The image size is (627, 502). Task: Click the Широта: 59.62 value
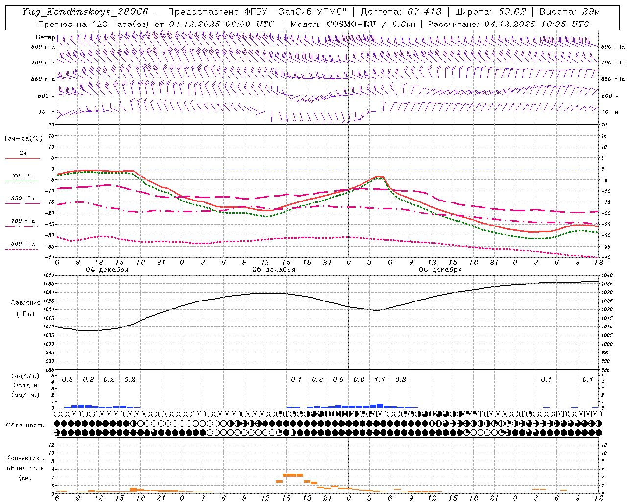[490, 12]
